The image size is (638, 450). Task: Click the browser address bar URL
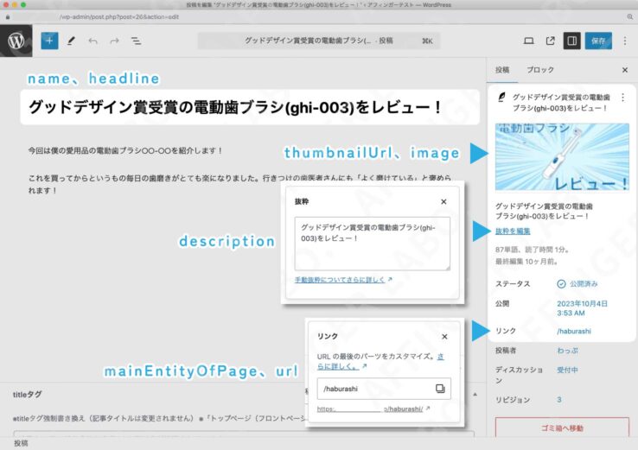(118, 17)
